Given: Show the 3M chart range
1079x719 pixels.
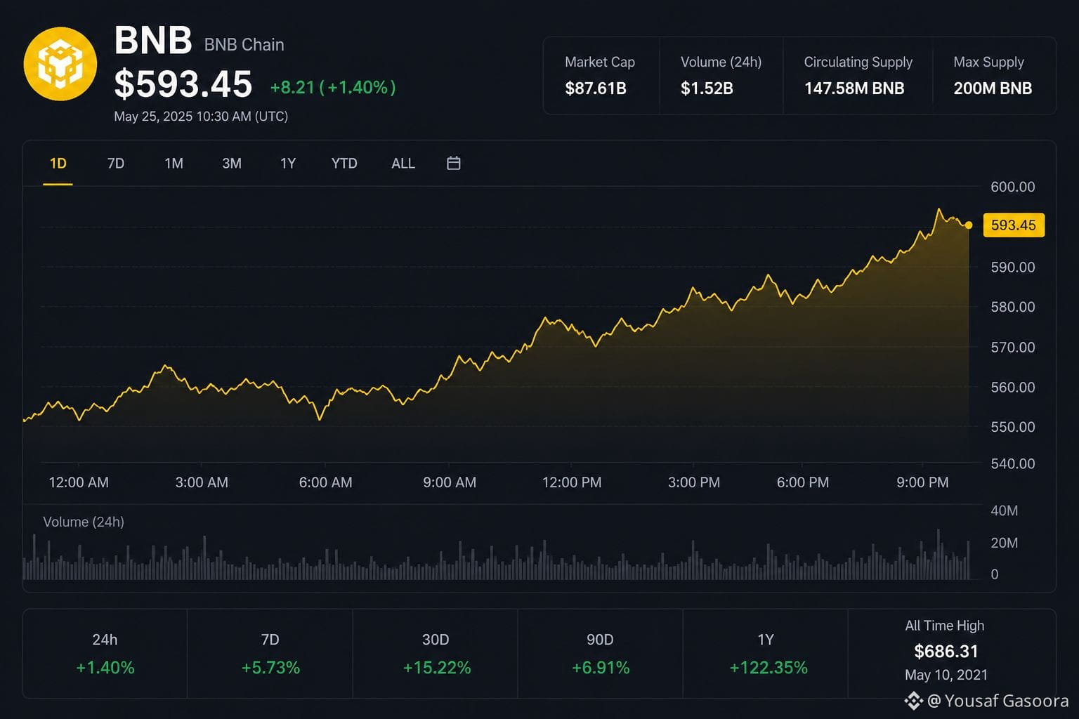Looking at the screenshot, I should click(232, 164).
